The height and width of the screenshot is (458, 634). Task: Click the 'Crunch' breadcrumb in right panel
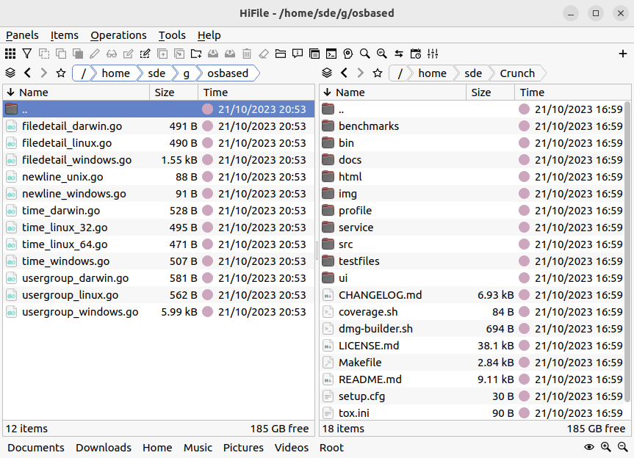click(517, 73)
